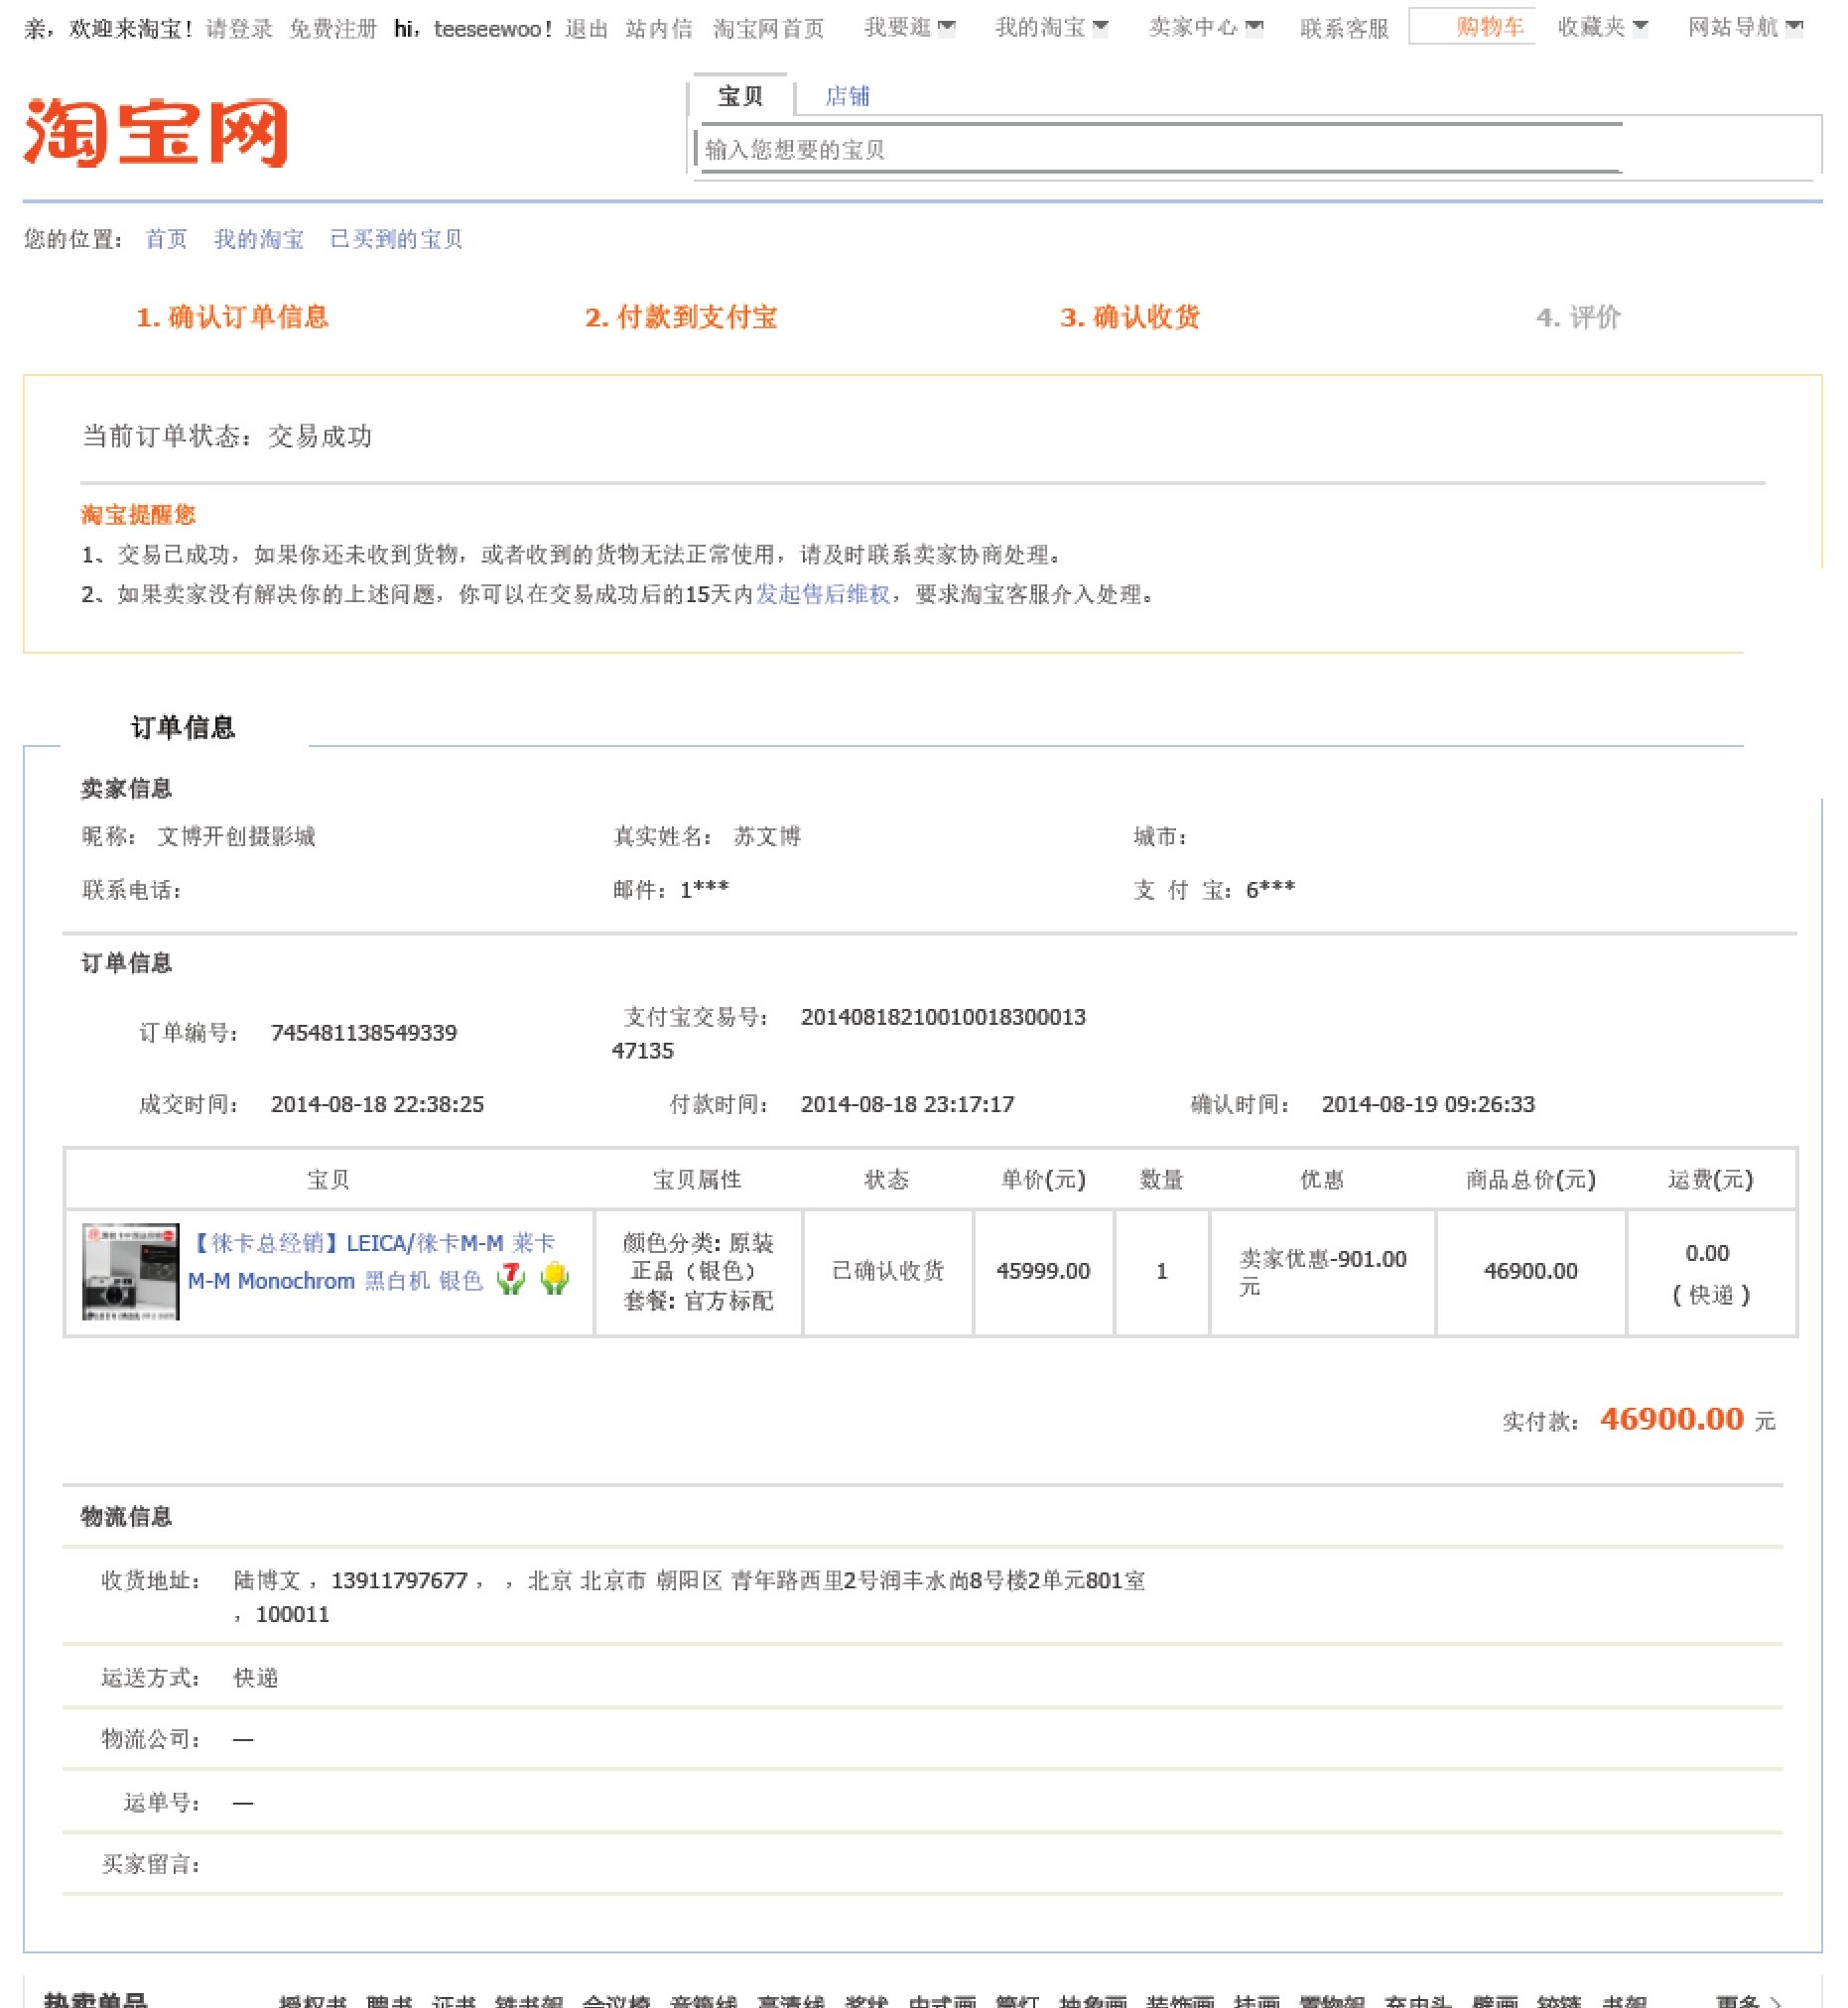The image size is (1848, 2008).
Task: Click confirm time 2014-08-19 09:26:33
Action: pos(1428,1104)
